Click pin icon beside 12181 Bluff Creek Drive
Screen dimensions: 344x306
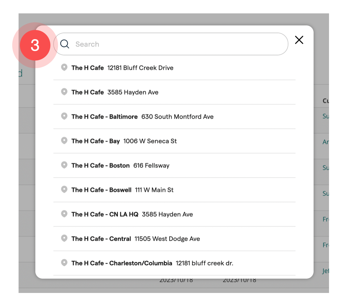tap(64, 67)
